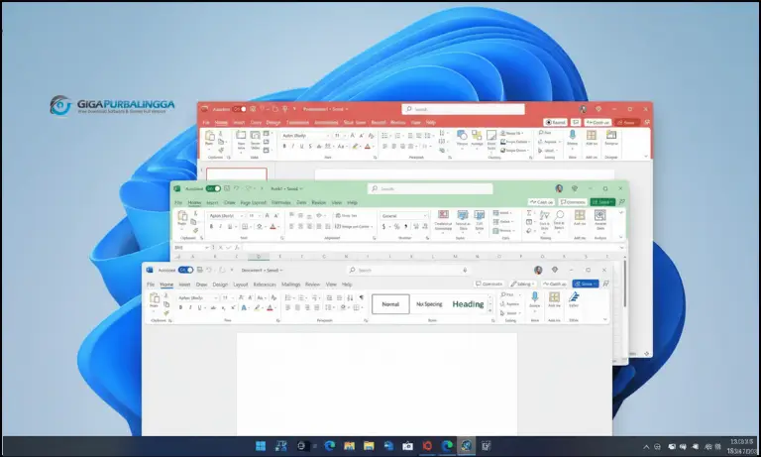Screen dimensions: 761x457
Task: Open the Data tab in Excel
Action: (301, 202)
